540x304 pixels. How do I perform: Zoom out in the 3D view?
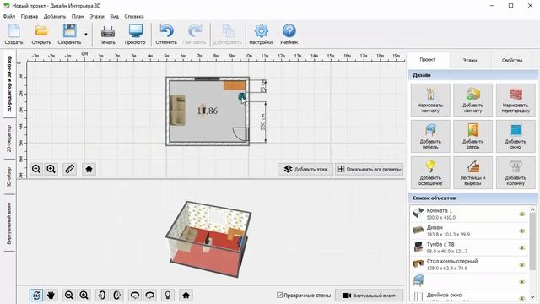[69, 295]
